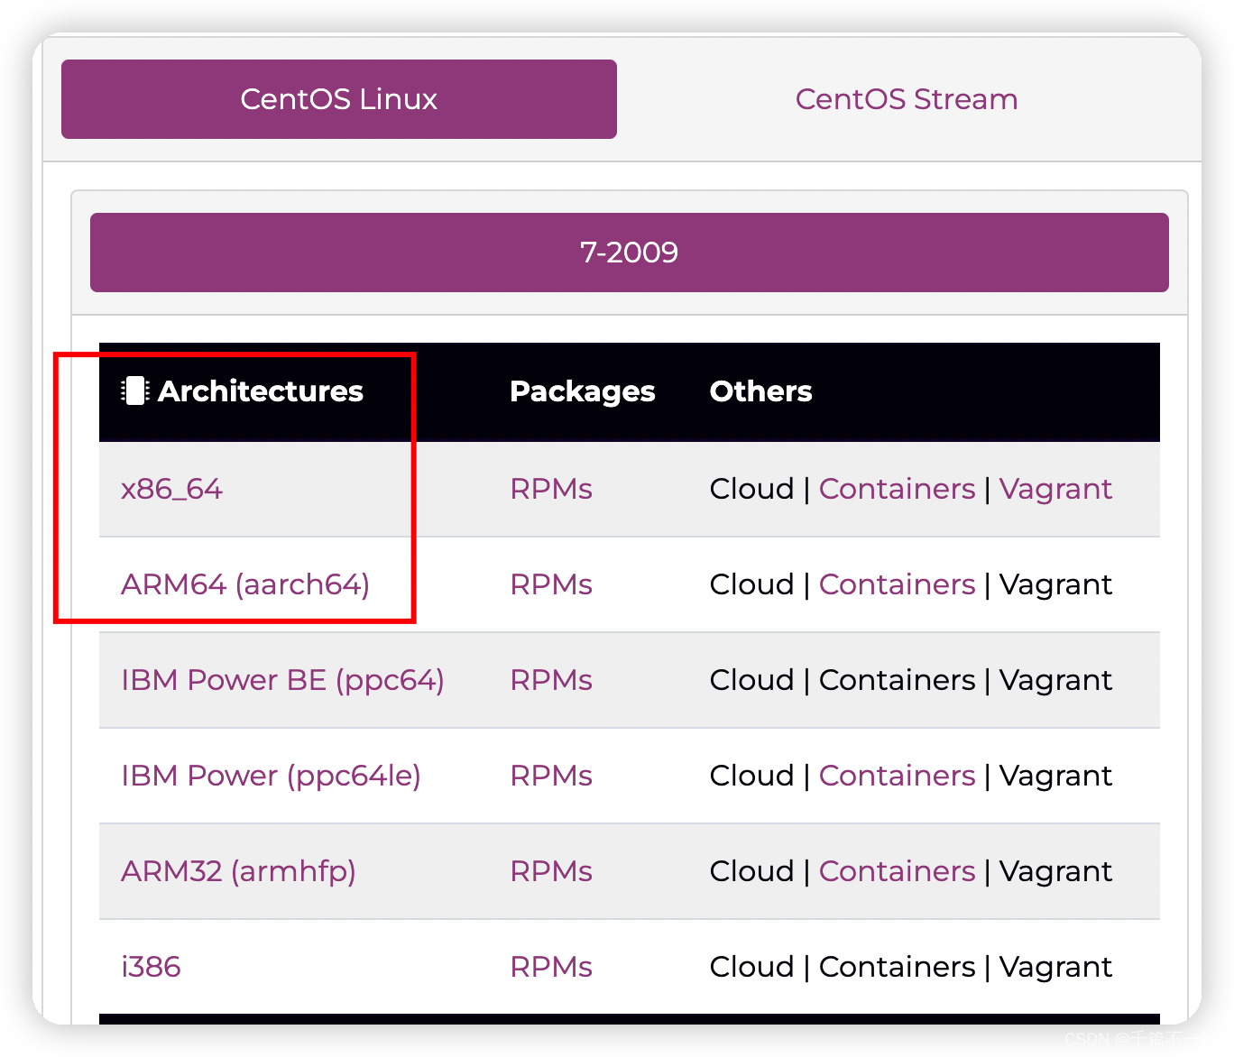Click Vagrant text in i386 row
Screen dimensions: 1234x1057
tap(1055, 967)
